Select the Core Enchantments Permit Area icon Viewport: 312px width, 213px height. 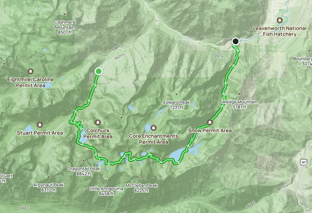pos(153,128)
